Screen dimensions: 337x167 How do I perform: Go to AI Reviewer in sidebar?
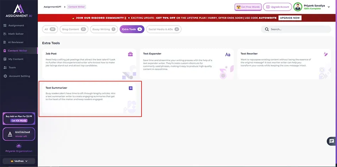(16, 42)
